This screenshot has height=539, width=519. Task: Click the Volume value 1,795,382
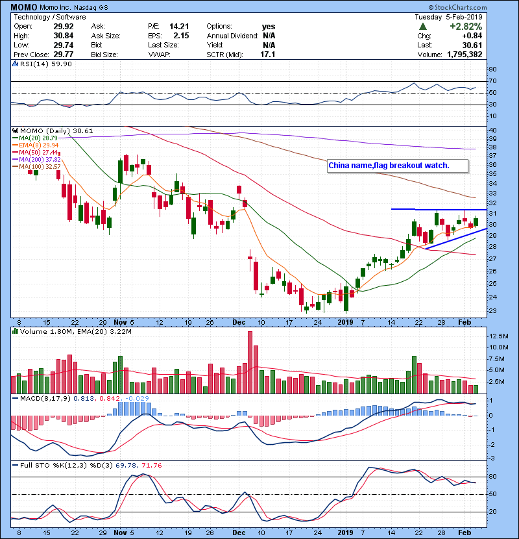tap(465, 55)
